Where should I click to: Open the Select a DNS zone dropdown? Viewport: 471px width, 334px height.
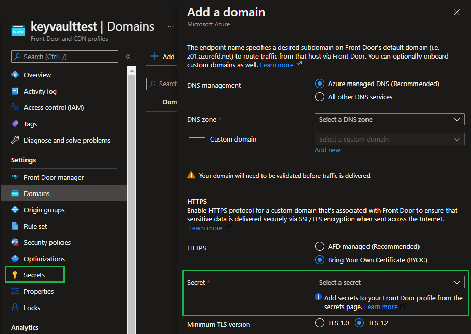coord(389,119)
